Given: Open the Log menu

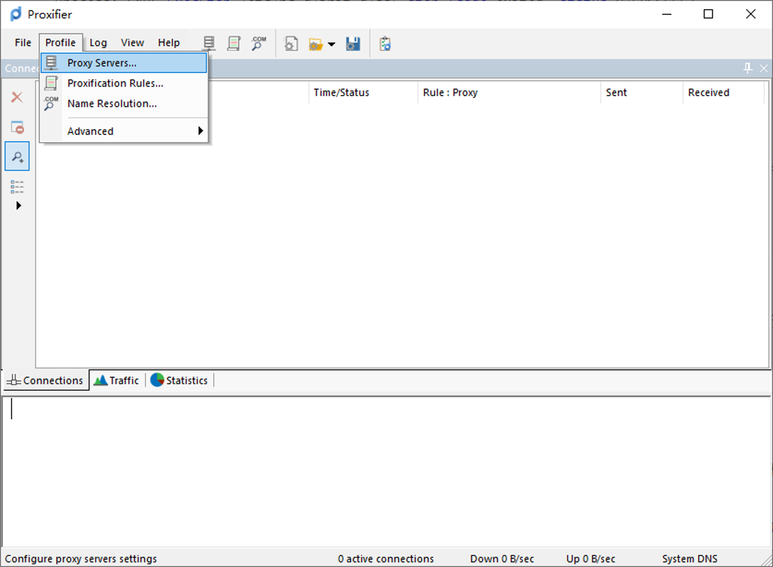Looking at the screenshot, I should [x=98, y=43].
